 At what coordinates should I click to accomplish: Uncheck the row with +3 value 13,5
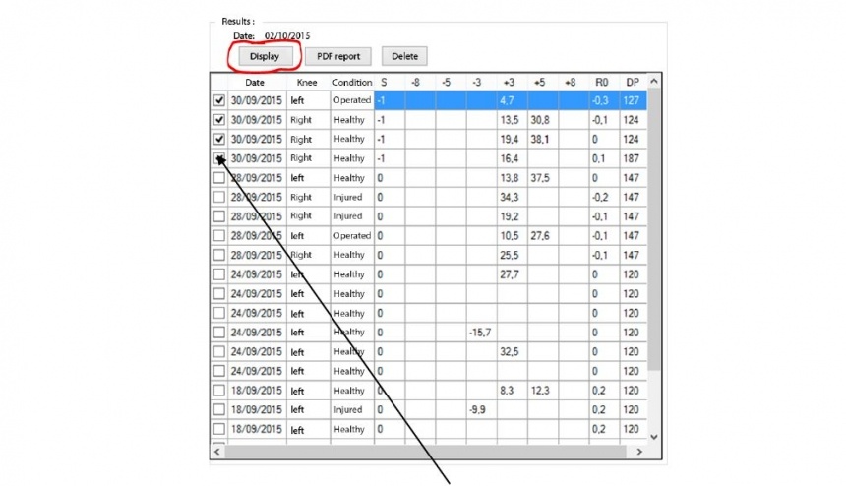pyautogui.click(x=218, y=120)
